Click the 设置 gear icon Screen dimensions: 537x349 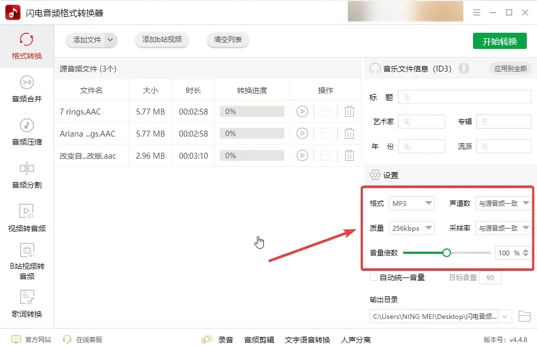375,175
